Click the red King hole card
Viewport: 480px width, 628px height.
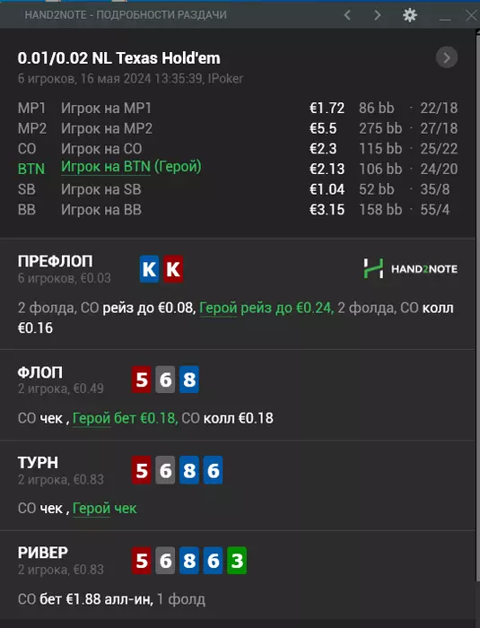(x=173, y=269)
